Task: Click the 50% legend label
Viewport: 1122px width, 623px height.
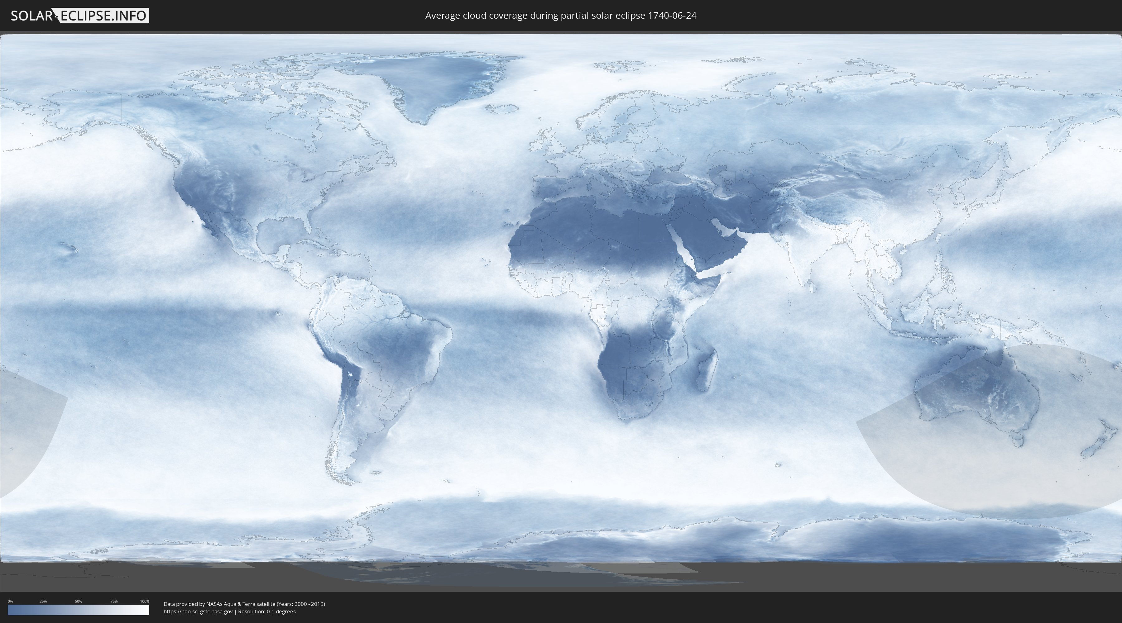Action: pyautogui.click(x=79, y=601)
